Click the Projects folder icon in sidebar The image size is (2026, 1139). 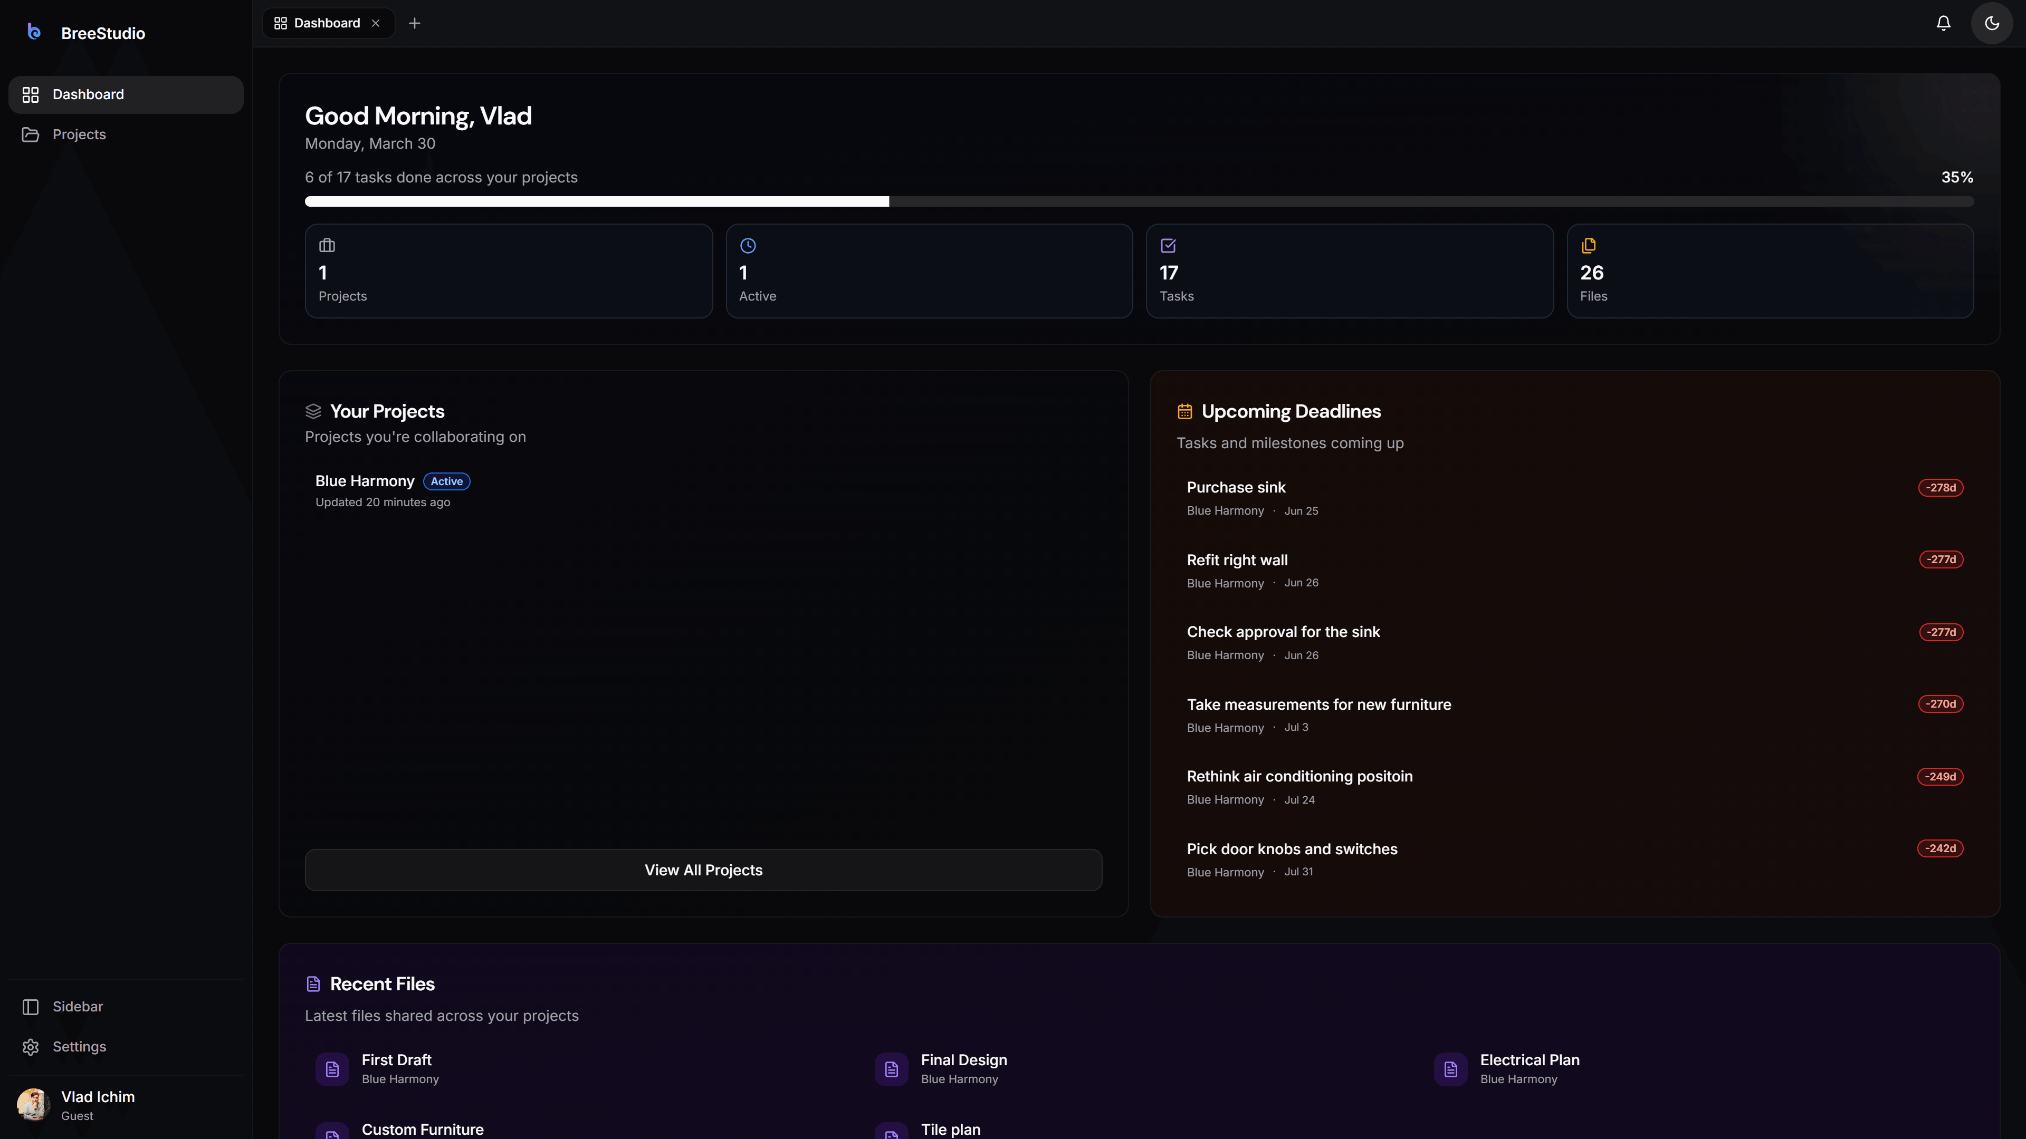[31, 134]
